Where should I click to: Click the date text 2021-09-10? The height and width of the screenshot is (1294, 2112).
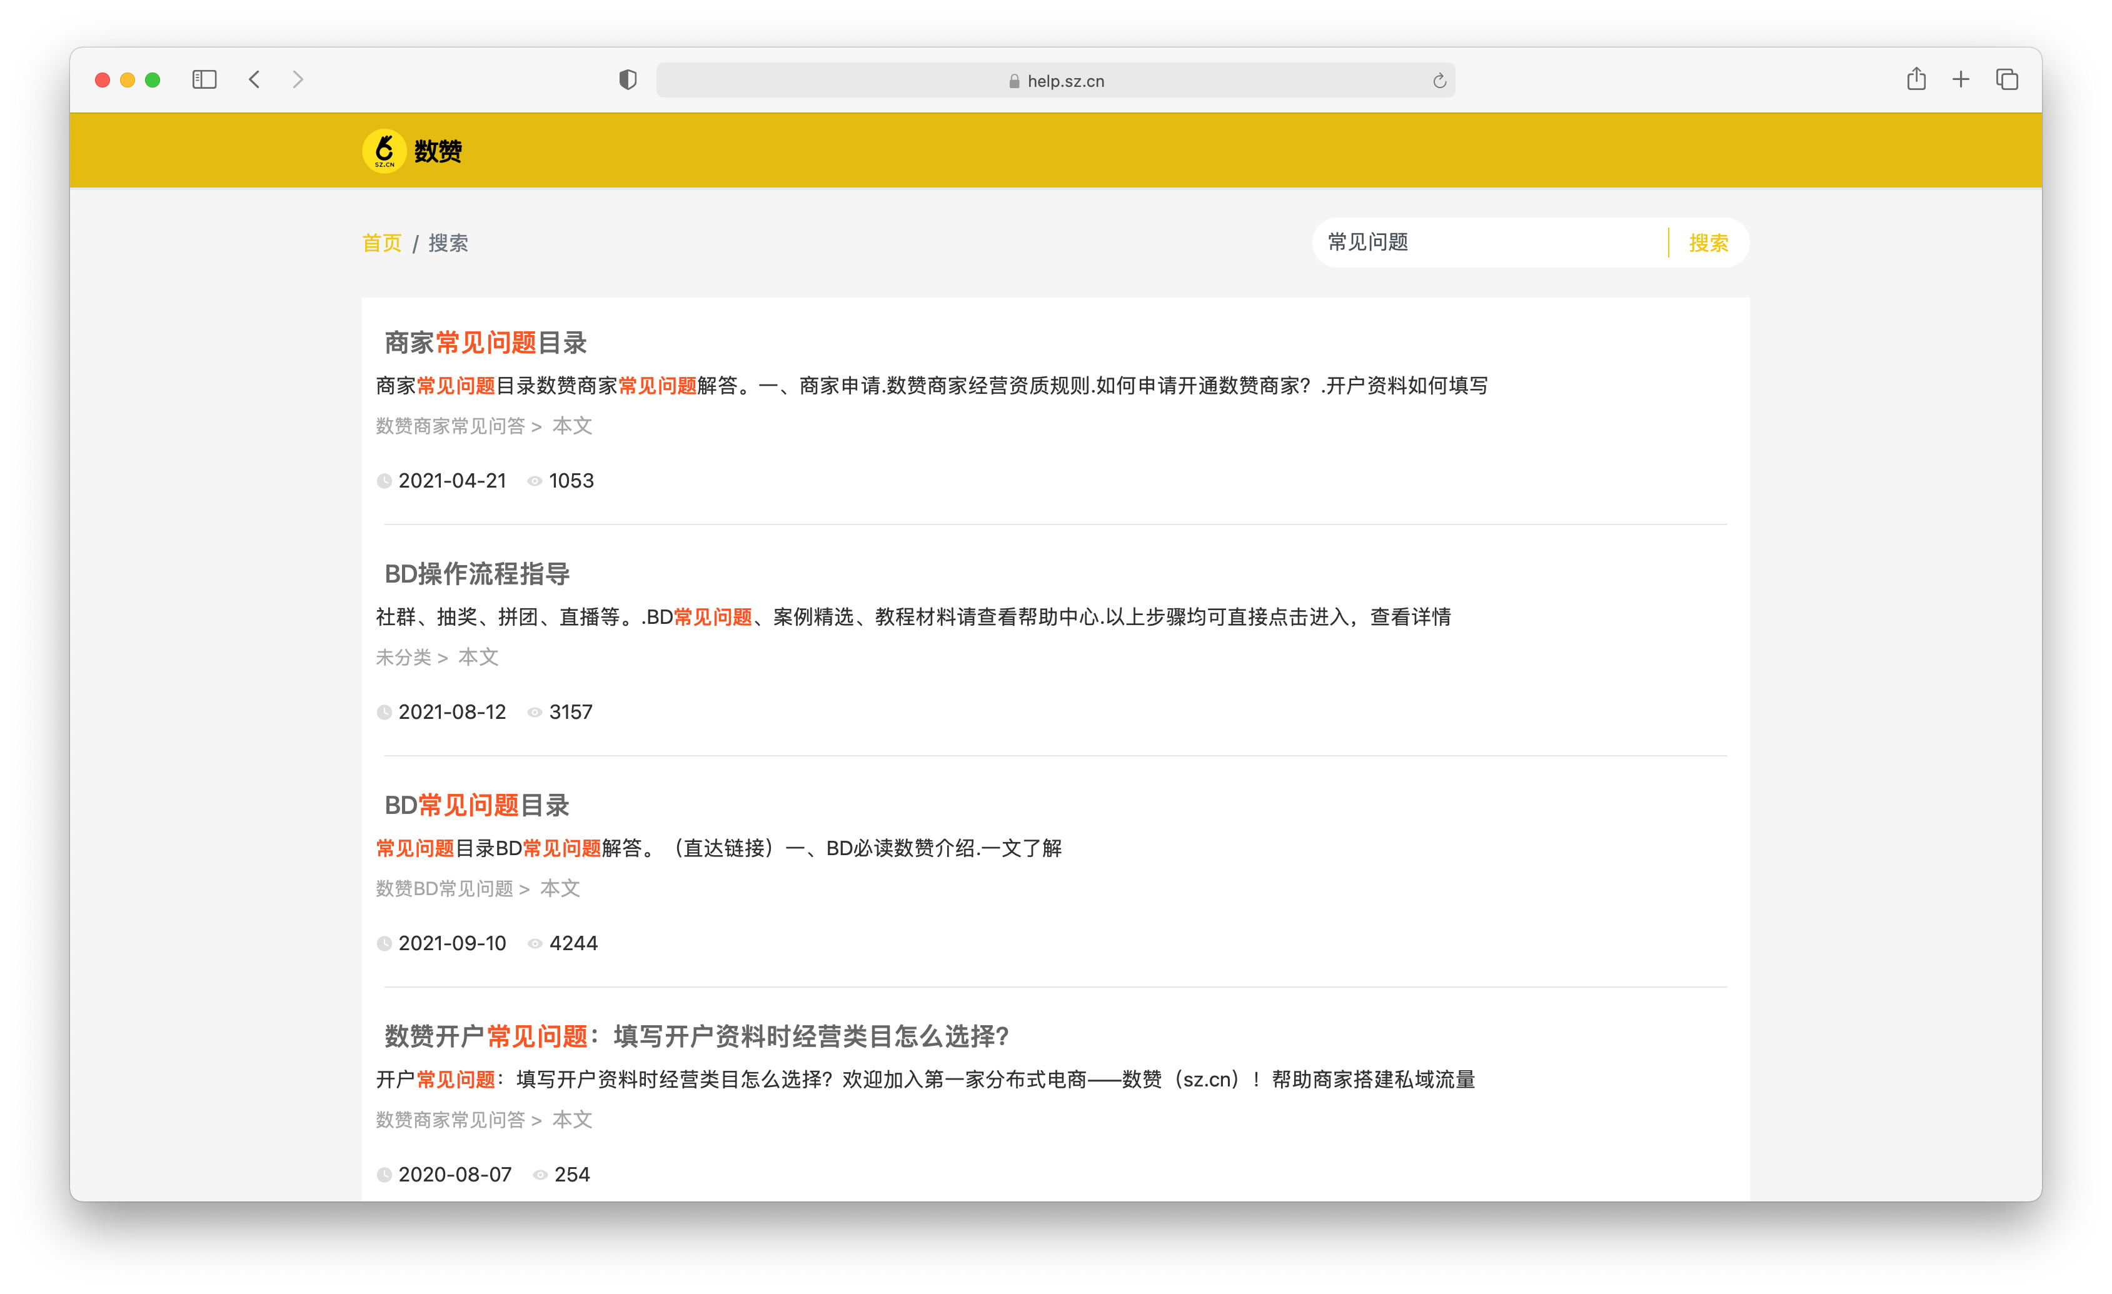pyautogui.click(x=453, y=945)
